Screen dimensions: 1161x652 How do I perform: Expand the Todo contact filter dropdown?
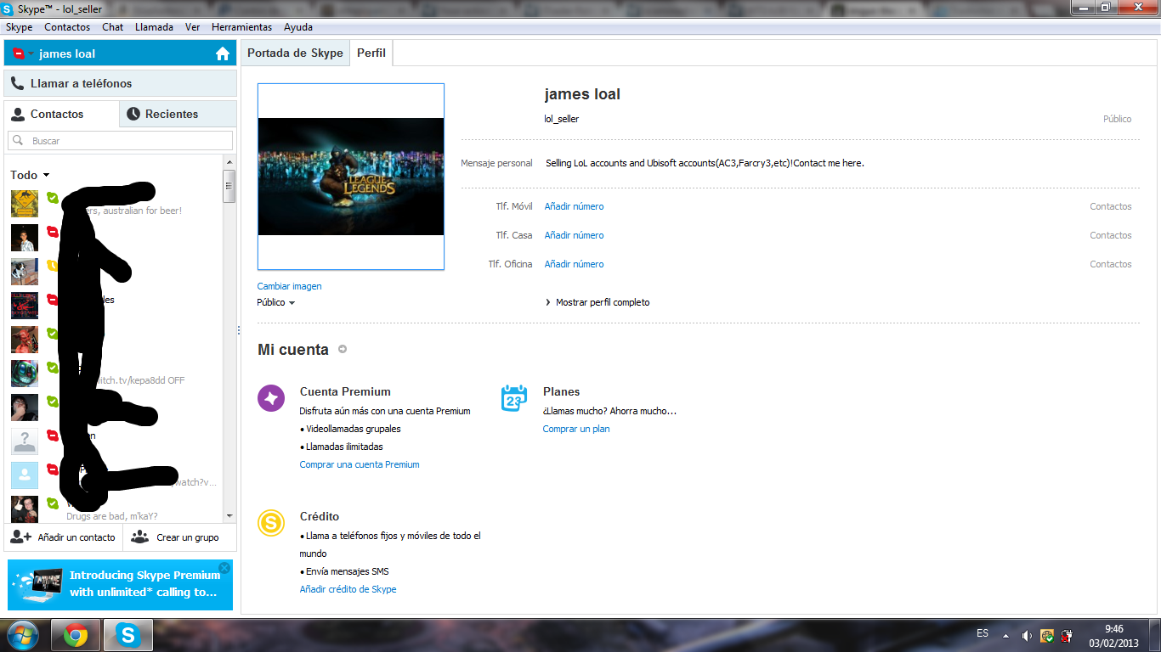pos(30,175)
